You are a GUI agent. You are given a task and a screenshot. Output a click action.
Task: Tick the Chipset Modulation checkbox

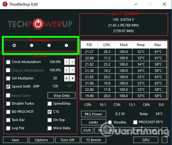point(8,70)
